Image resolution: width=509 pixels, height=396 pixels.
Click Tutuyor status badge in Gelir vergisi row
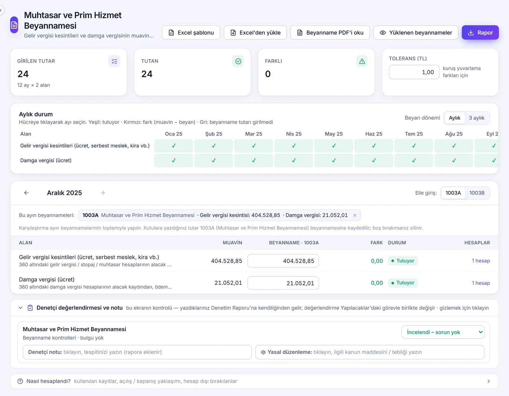(403, 261)
